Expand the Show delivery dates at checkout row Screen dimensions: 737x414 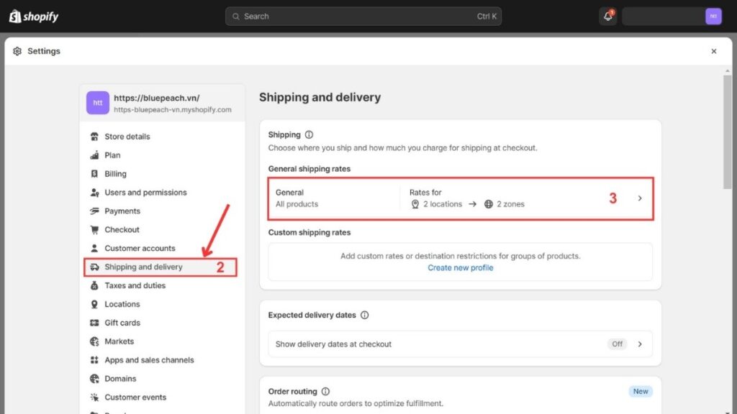(x=461, y=344)
